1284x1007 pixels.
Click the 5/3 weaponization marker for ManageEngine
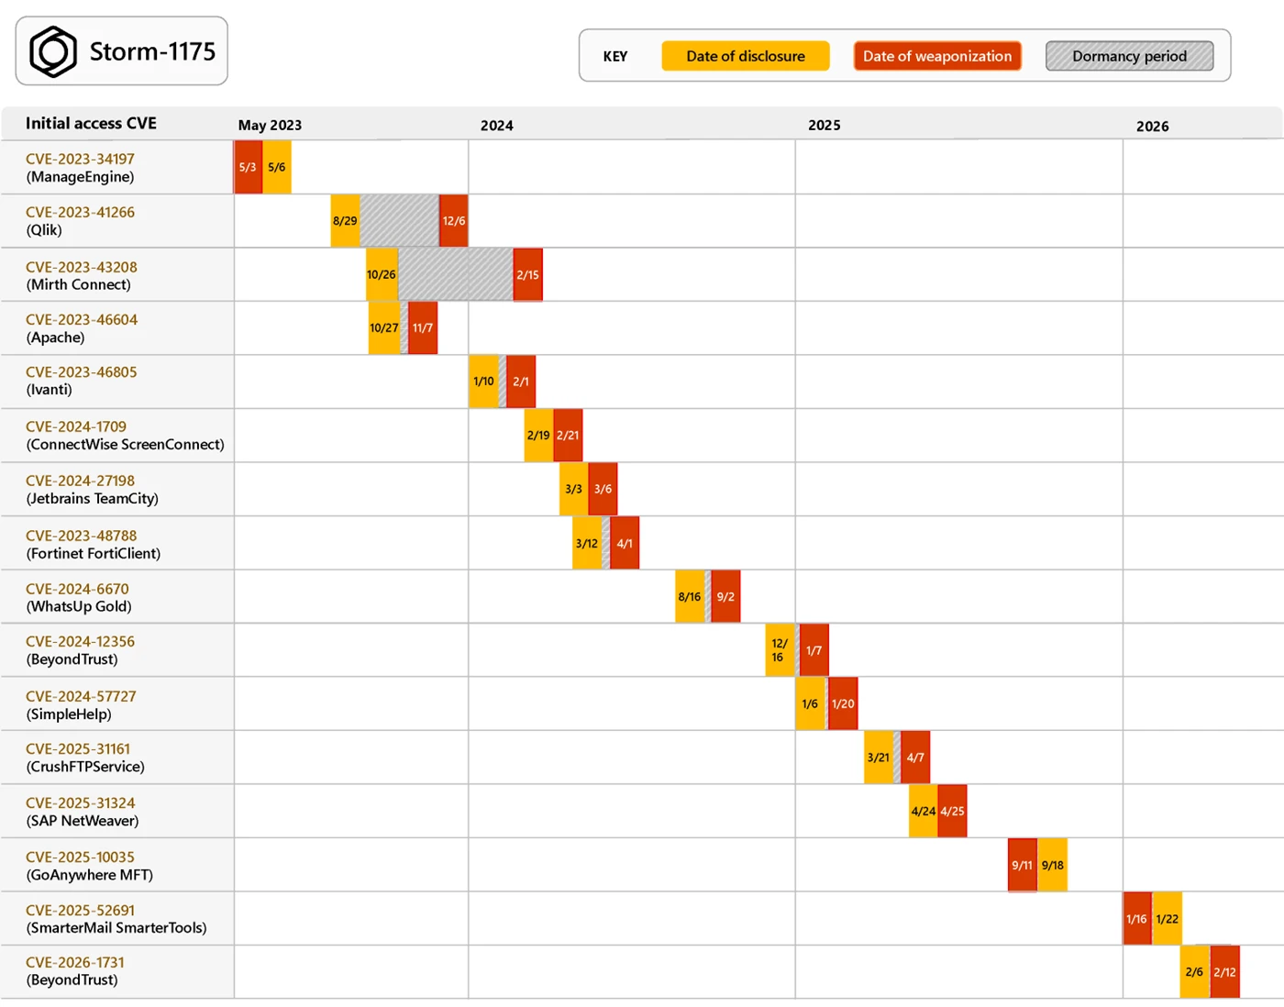(248, 167)
